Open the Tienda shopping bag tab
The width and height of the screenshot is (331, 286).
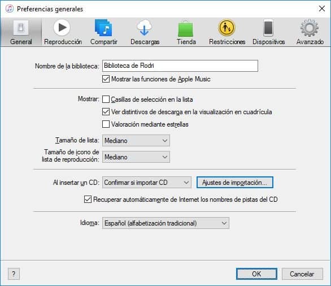point(186,32)
